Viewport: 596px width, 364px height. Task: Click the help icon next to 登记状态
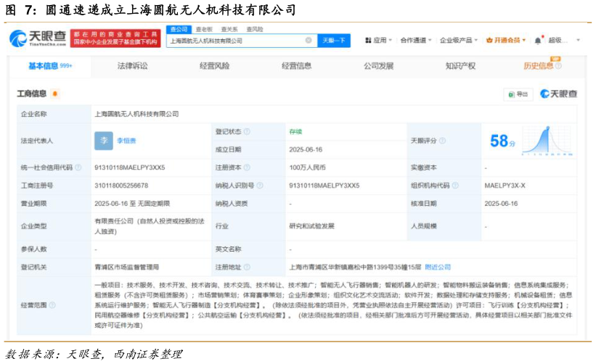click(247, 132)
